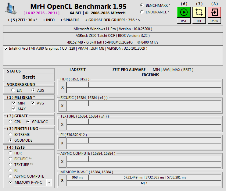Viewport: 226px width, 191px height.
Task: Click X button in ASYNC COMPUTE row
Action: (62, 162)
